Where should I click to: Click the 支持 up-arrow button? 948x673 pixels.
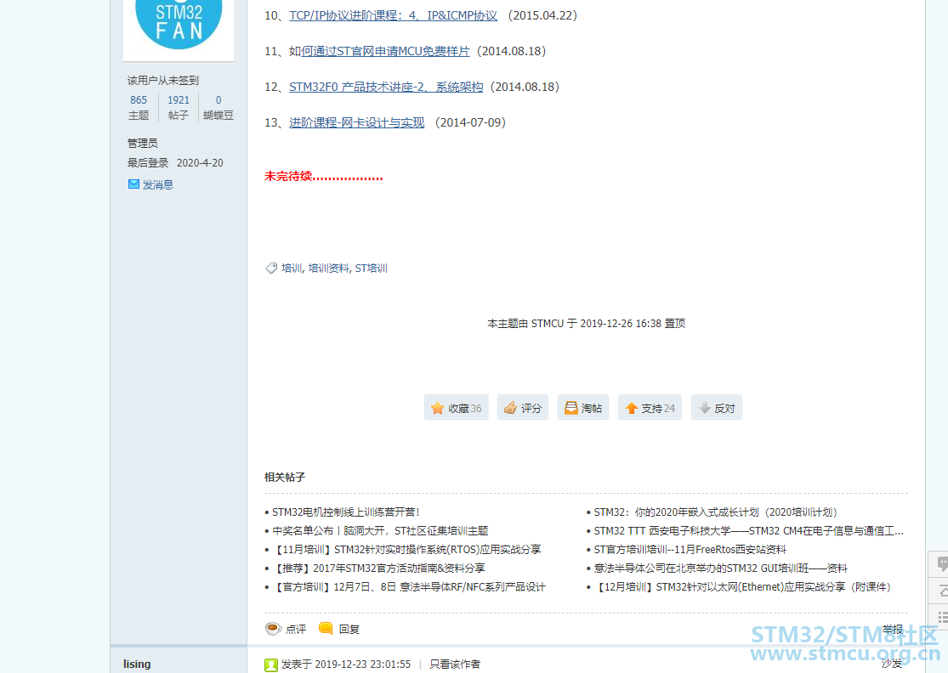coord(650,408)
